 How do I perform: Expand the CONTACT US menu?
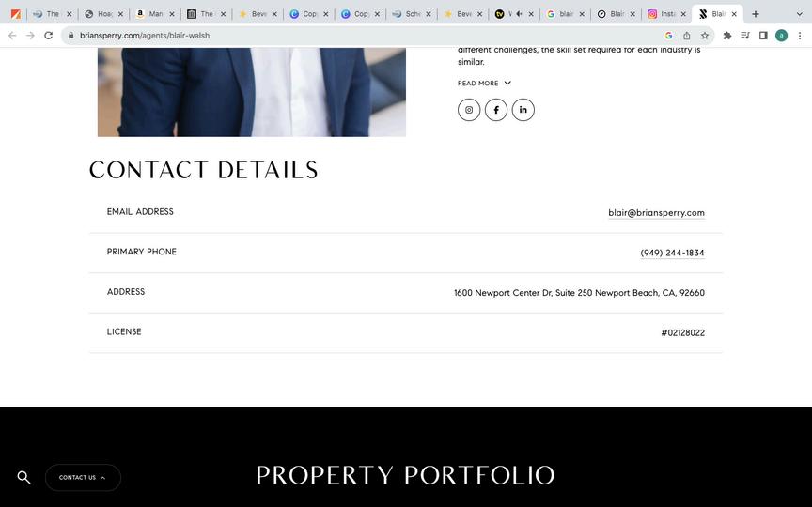click(x=83, y=478)
